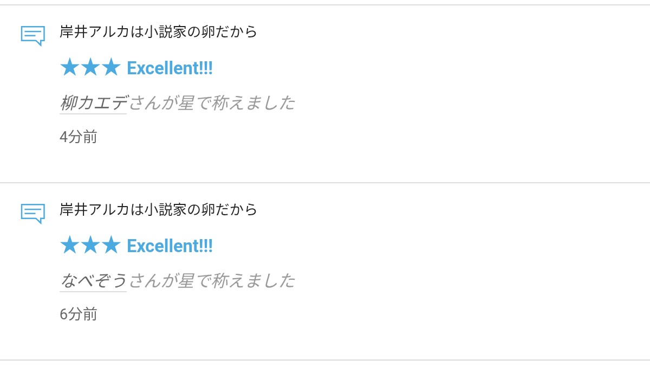
Task: Click the 4分前 timestamp
Action: coord(79,137)
